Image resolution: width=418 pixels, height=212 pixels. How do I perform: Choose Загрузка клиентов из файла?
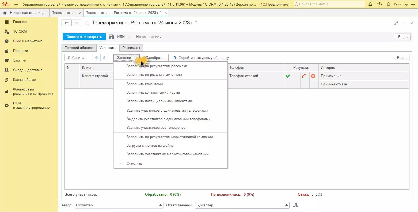point(150,146)
